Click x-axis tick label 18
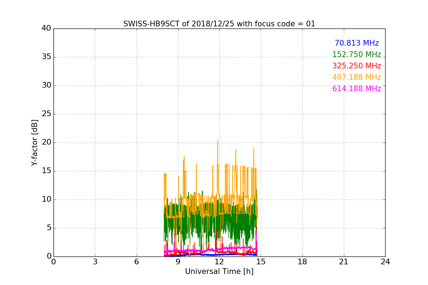The height and width of the screenshot is (285, 428). coord(302,262)
